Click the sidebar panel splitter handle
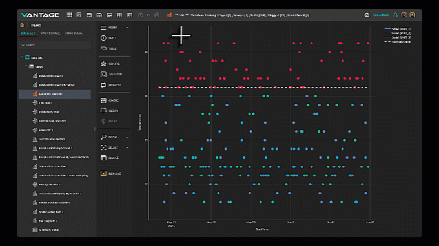 [95, 129]
